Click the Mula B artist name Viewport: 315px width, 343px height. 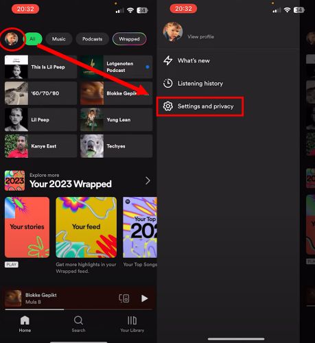point(33,302)
